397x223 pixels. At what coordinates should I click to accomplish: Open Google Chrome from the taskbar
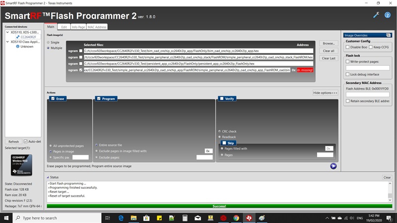tap(236, 218)
